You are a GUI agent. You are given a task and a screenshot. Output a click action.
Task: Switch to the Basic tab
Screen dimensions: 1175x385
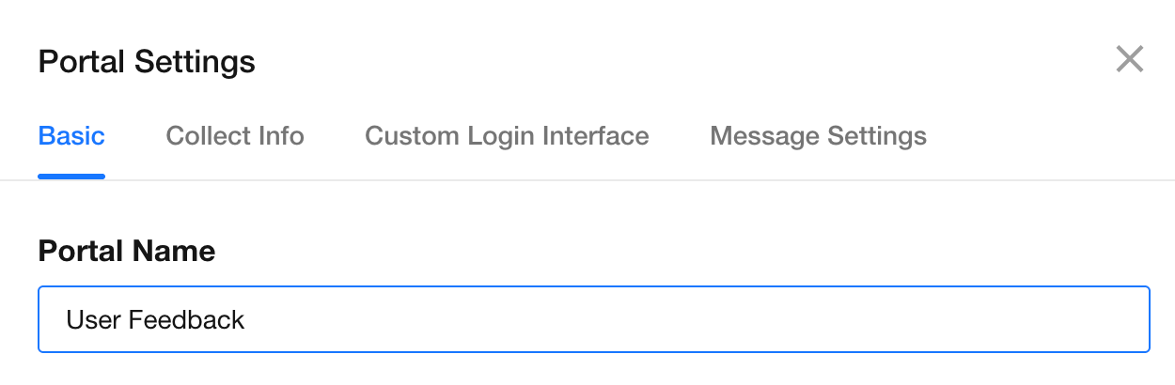71,136
